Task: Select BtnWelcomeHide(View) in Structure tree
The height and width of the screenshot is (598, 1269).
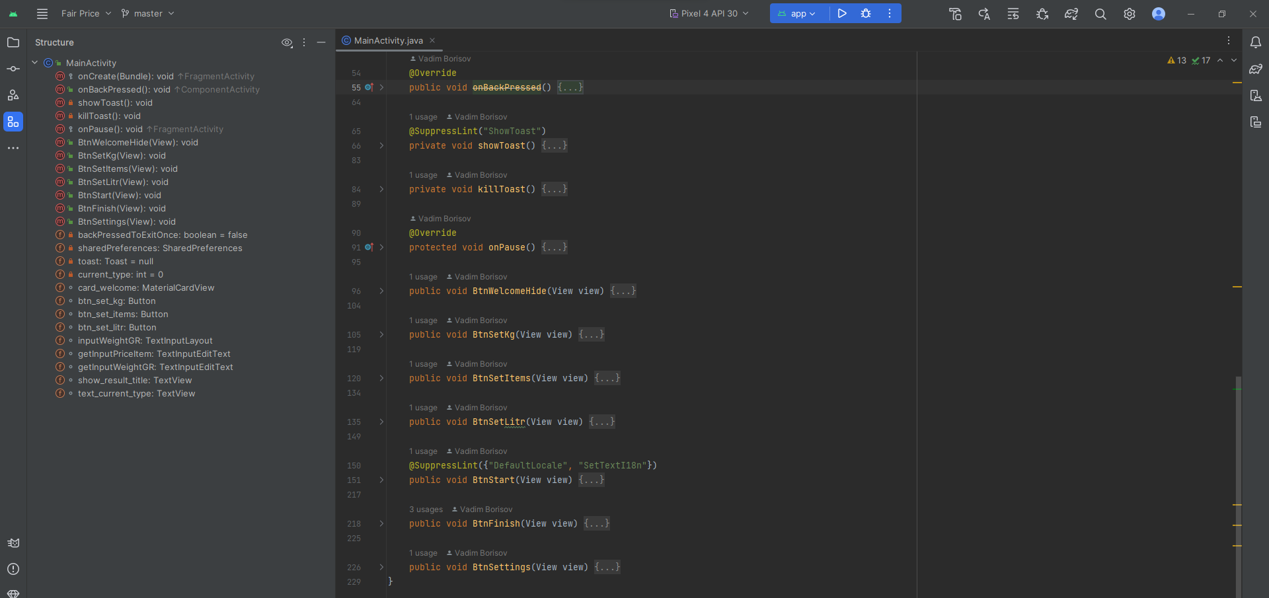Action: 137,142
